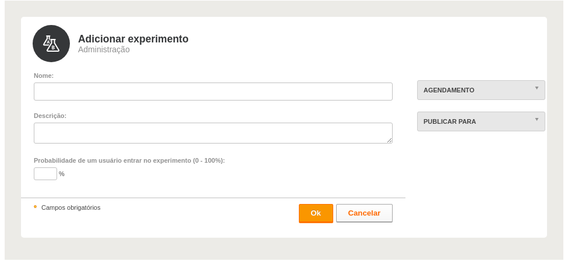Confirm the form with the Ok button
The height and width of the screenshot is (265, 568).
[x=316, y=213]
